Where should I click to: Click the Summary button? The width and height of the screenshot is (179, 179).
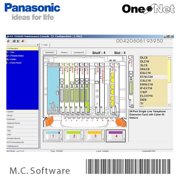pos(79,53)
